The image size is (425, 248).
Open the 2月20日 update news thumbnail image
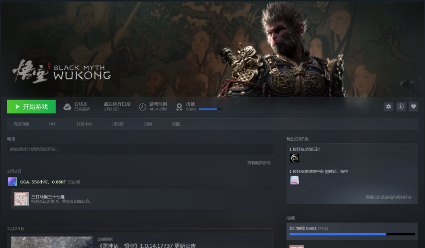pyautogui.click(x=52, y=242)
